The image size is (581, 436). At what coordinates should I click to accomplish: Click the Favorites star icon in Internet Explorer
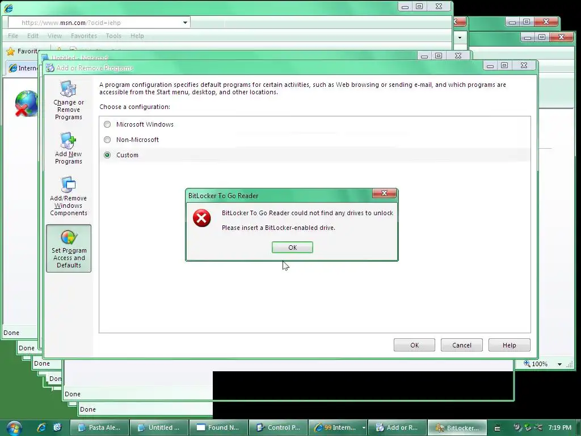[10, 51]
